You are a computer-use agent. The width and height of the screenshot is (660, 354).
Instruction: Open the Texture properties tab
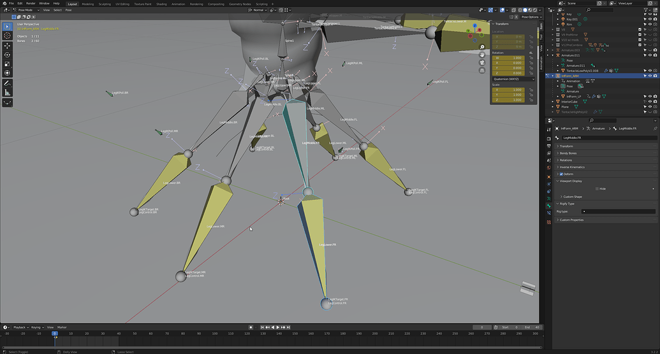click(549, 222)
